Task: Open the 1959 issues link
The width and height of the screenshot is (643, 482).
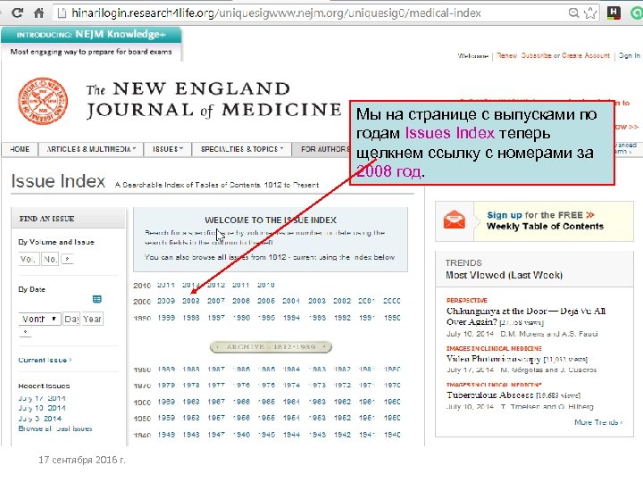Action: (x=166, y=418)
